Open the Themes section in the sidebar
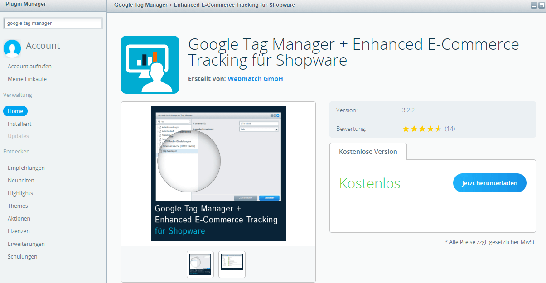 point(17,206)
